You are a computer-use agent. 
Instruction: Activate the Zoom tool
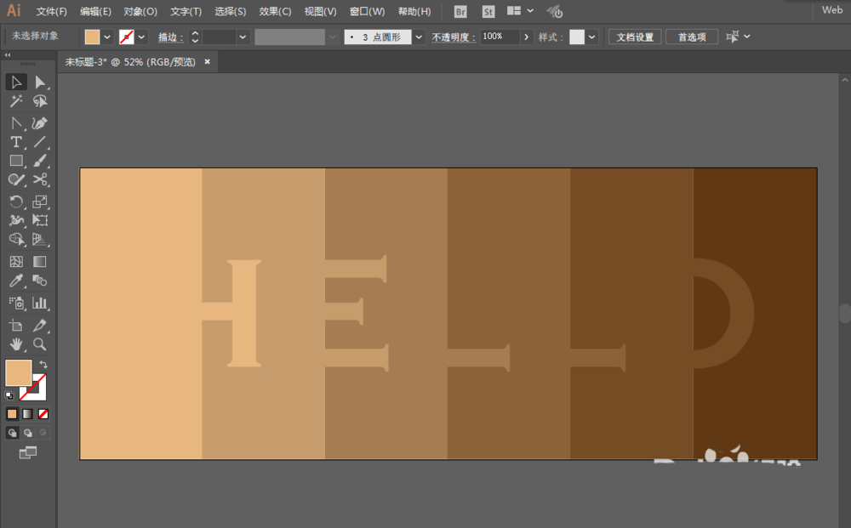(x=40, y=344)
